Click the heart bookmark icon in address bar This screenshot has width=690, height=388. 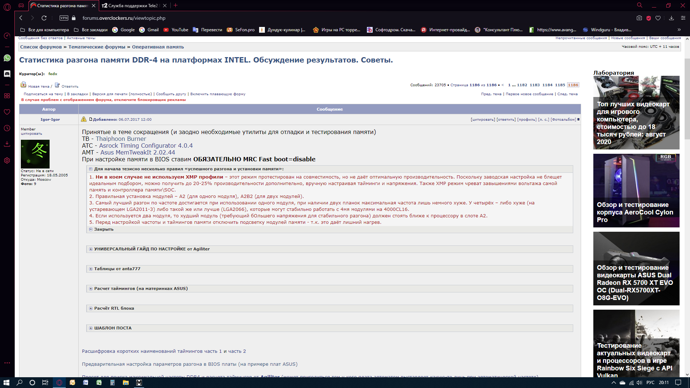(658, 18)
